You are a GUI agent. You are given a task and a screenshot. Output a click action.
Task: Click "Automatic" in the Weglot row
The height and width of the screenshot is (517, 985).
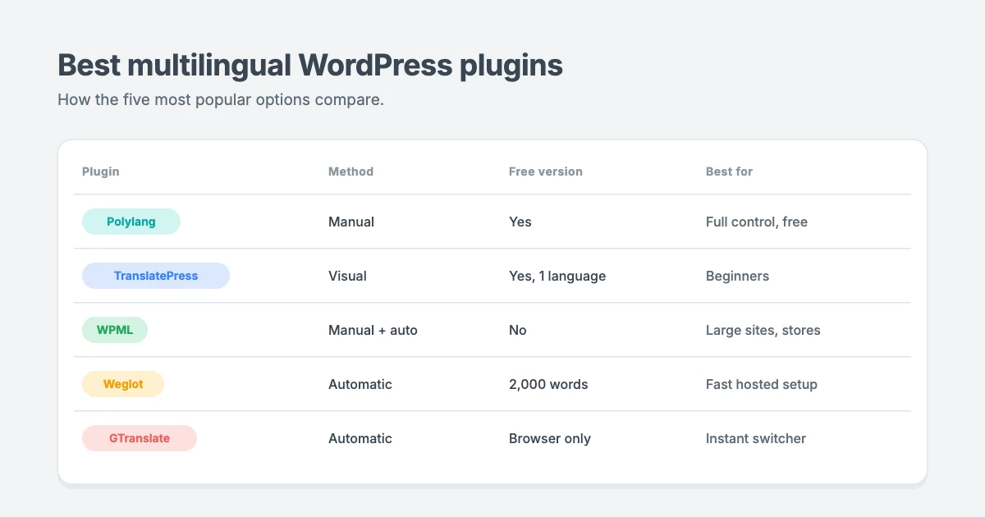tap(360, 384)
